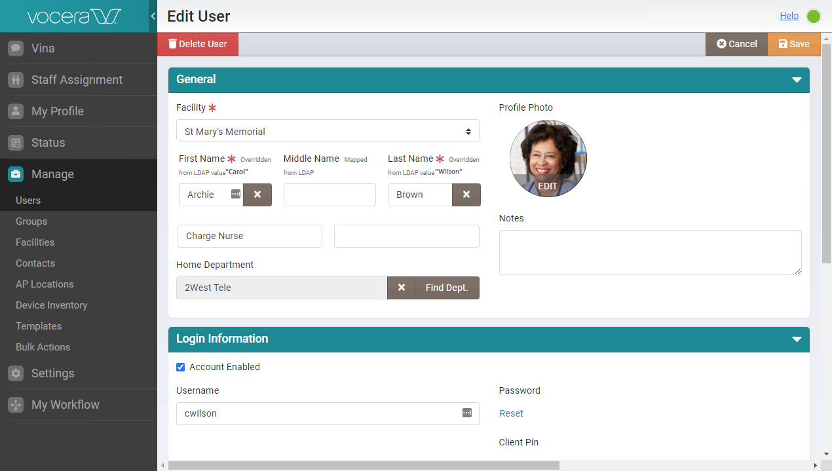Screen dimensions: 832x471
Task: Click the horizontal scrollbar at the bottom
Action: (x=364, y=465)
